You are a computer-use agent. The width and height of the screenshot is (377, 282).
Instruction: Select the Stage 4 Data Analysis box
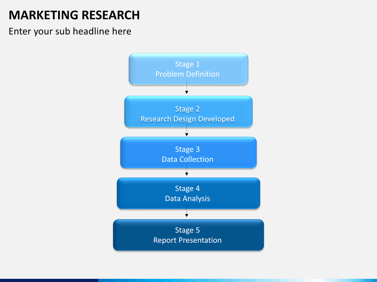[188, 193]
